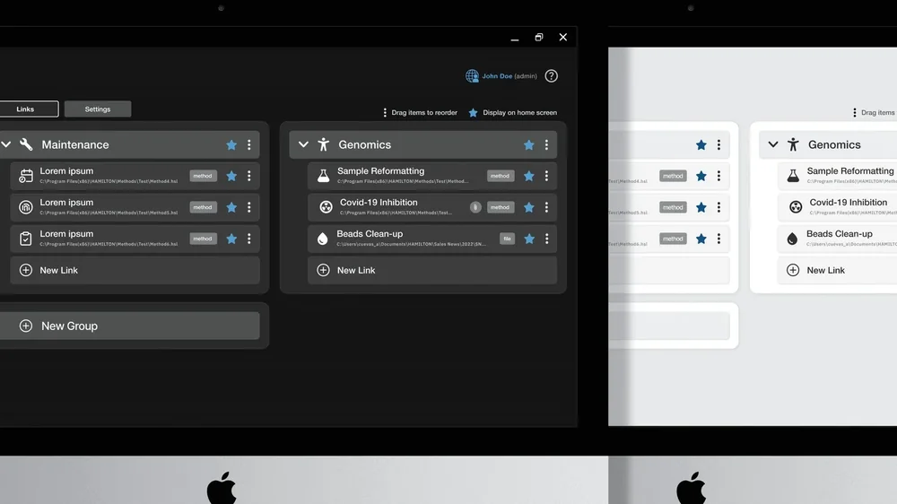
Task: Toggle star for second Lorem ipsum link
Action: coord(231,207)
